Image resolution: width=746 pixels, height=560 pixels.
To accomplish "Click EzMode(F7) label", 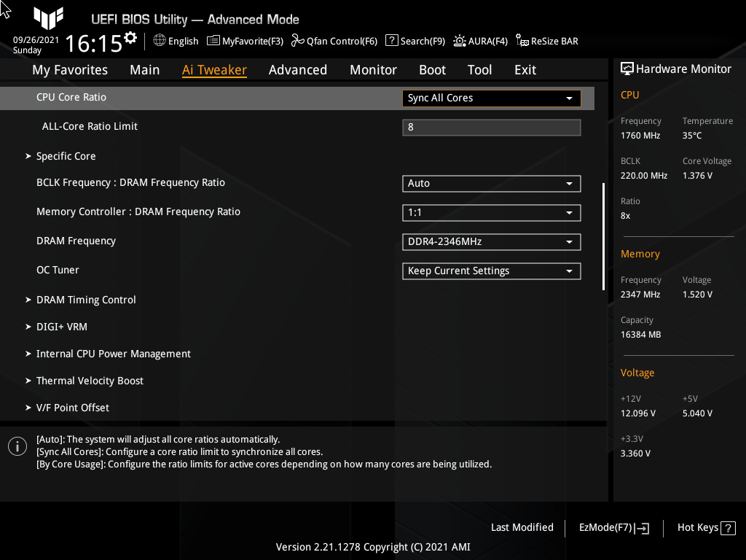I will point(605,528).
